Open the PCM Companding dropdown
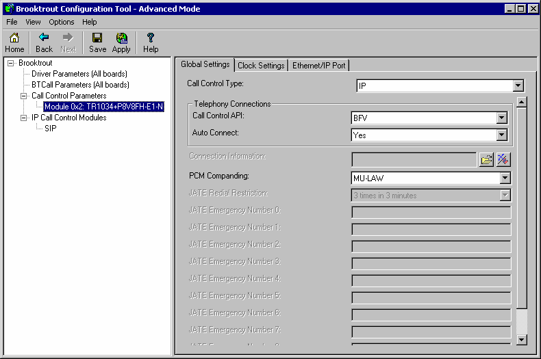 click(x=505, y=178)
